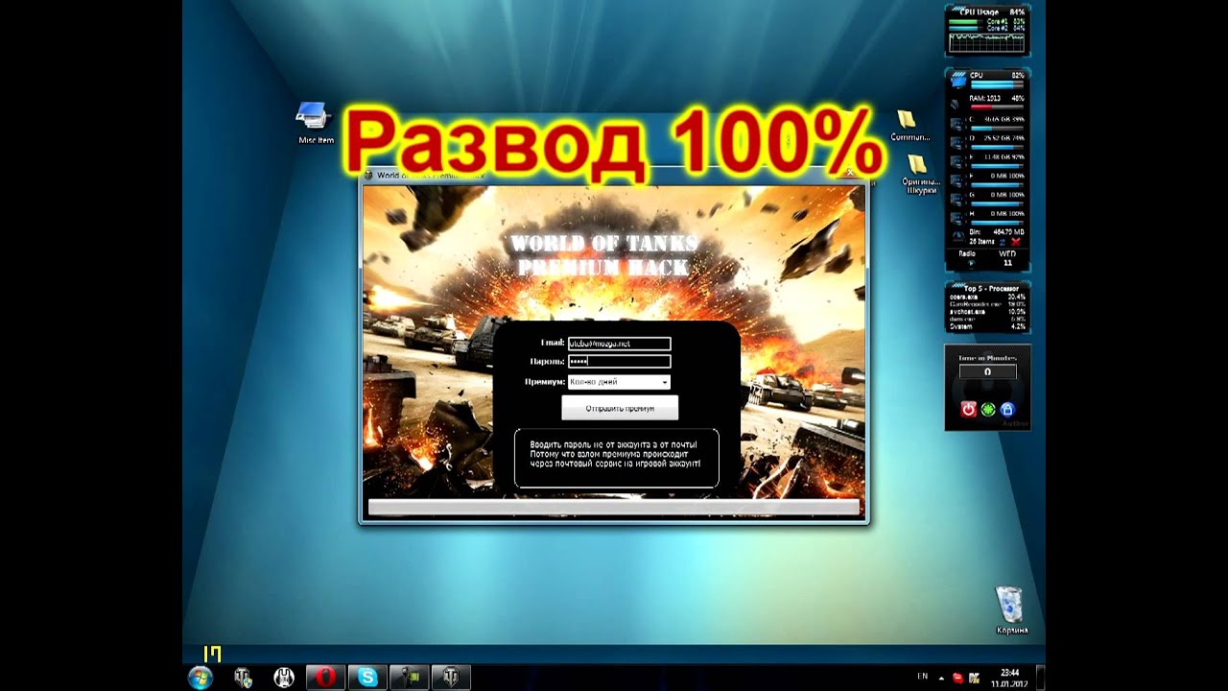The image size is (1228, 691).
Task: Click the RAM usage bar in gadget
Action: coord(997,107)
